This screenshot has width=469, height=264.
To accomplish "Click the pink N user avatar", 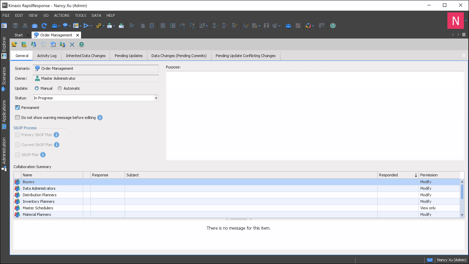I will (x=456, y=21).
